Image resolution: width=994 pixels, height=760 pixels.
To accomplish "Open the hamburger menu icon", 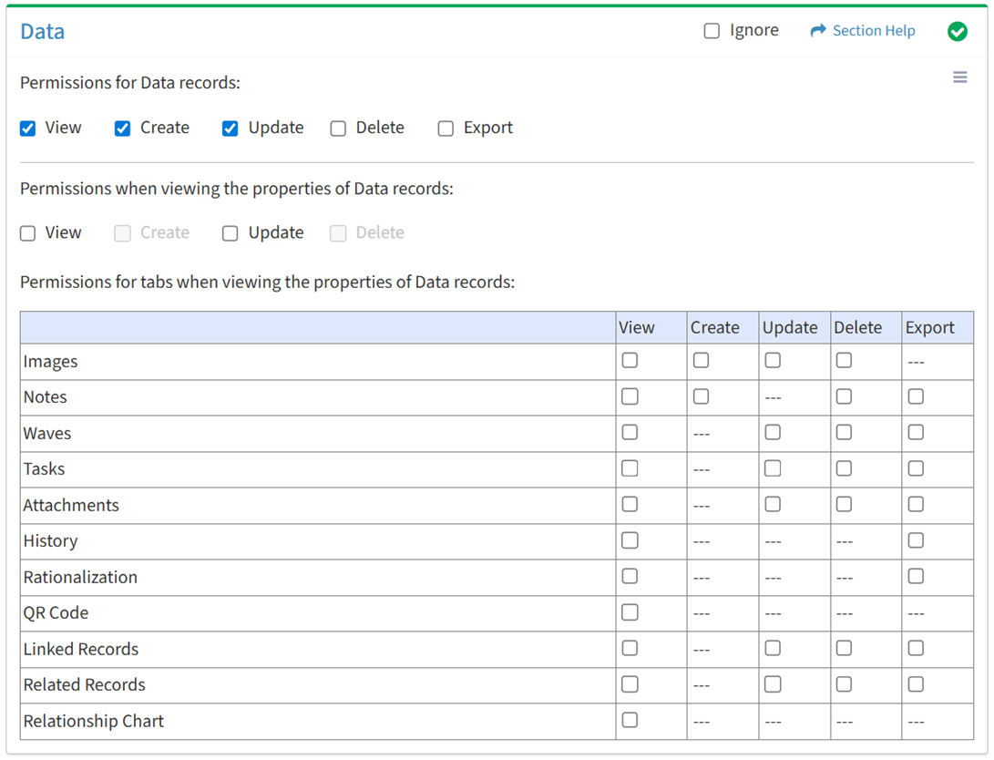I will coord(959,77).
